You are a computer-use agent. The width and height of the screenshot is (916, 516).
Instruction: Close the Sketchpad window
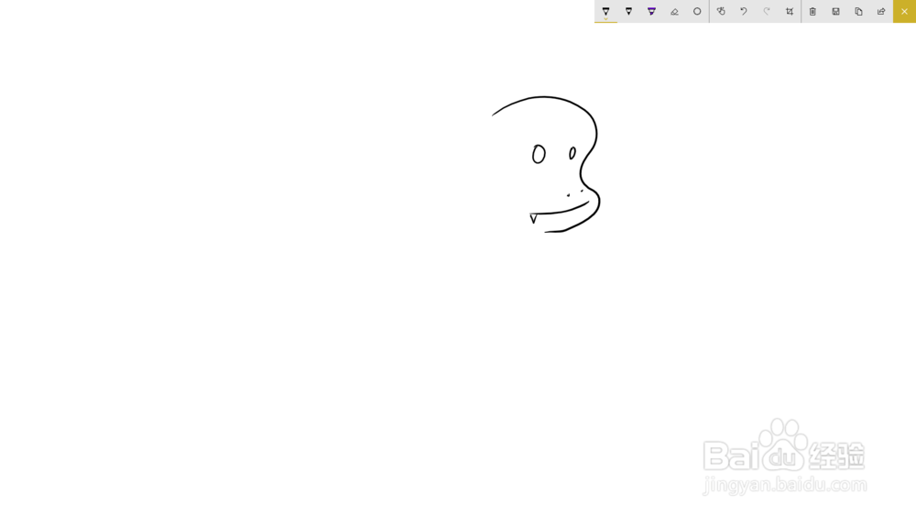(904, 11)
